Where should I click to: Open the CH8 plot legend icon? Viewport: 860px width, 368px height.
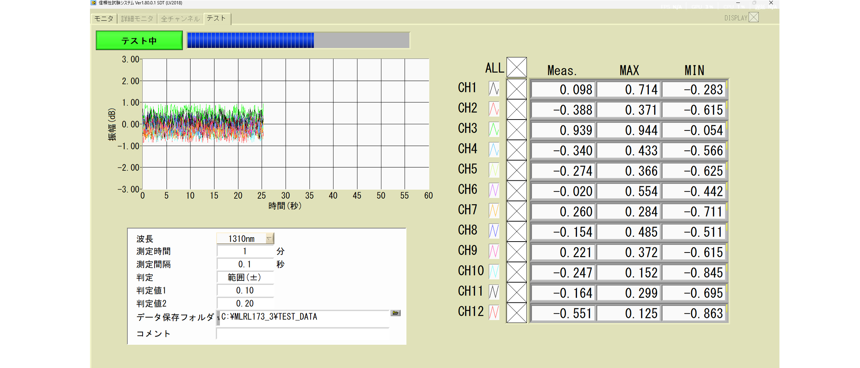click(x=494, y=231)
